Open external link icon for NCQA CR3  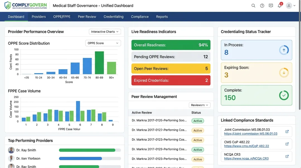click(x=287, y=156)
